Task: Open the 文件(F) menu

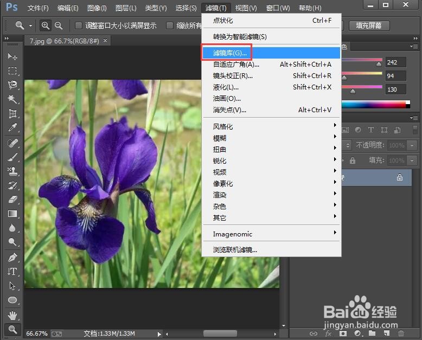Action: [38, 8]
